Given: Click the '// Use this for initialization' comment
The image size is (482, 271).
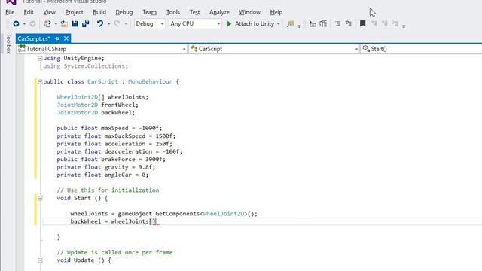Looking at the screenshot, I should coord(108,190).
